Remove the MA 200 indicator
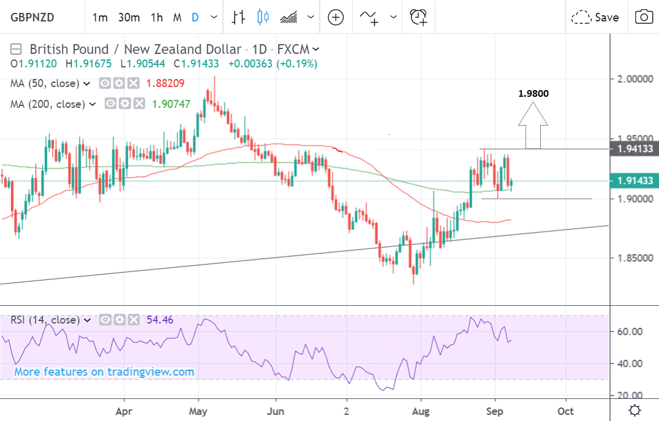Viewport: 659px width, 421px height. click(139, 104)
